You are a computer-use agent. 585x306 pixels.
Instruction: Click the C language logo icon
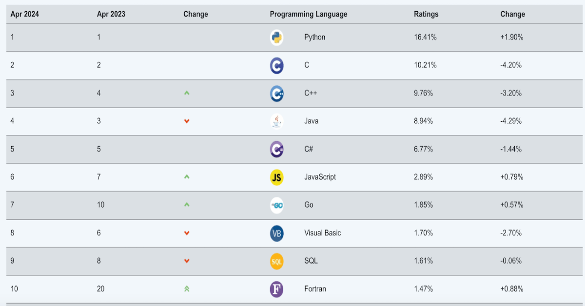pos(276,65)
